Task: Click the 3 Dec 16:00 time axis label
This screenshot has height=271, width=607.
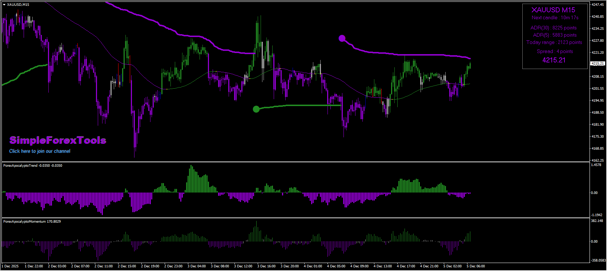Action: pyautogui.click(x=266, y=266)
